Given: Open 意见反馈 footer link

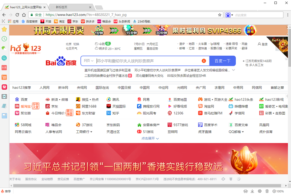Looking at the screenshot, I should coord(63,179).
